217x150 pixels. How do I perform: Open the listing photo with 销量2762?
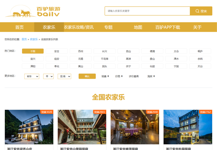(188, 127)
